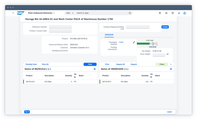Open the notifications bell

click(x=179, y=13)
